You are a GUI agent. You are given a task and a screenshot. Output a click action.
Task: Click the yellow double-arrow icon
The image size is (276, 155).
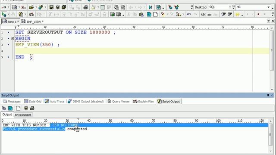click(238, 14)
